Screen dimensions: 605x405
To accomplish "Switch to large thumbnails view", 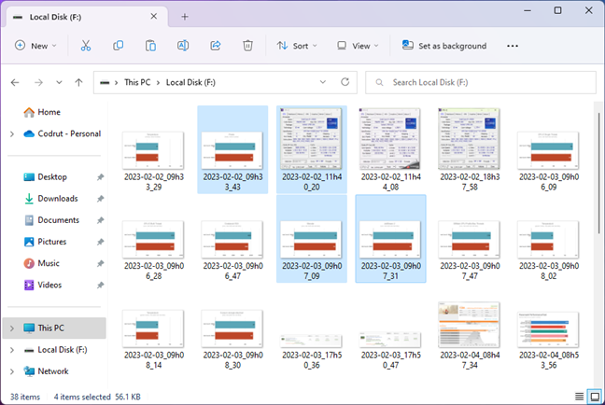I will pos(593,396).
